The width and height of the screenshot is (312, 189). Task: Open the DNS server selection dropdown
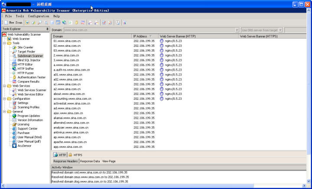[280, 30]
